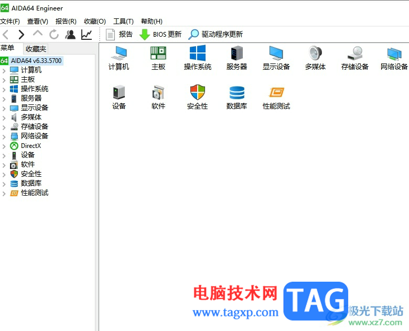
Task: Open the 操作系统 Windows icon in main pane
Action: click(198, 53)
